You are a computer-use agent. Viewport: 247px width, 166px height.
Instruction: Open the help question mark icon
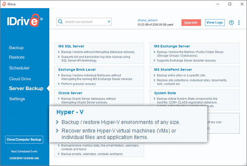231,23
